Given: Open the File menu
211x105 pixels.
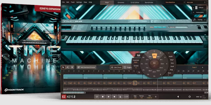Looking at the screenshot, I should [x=63, y=2].
